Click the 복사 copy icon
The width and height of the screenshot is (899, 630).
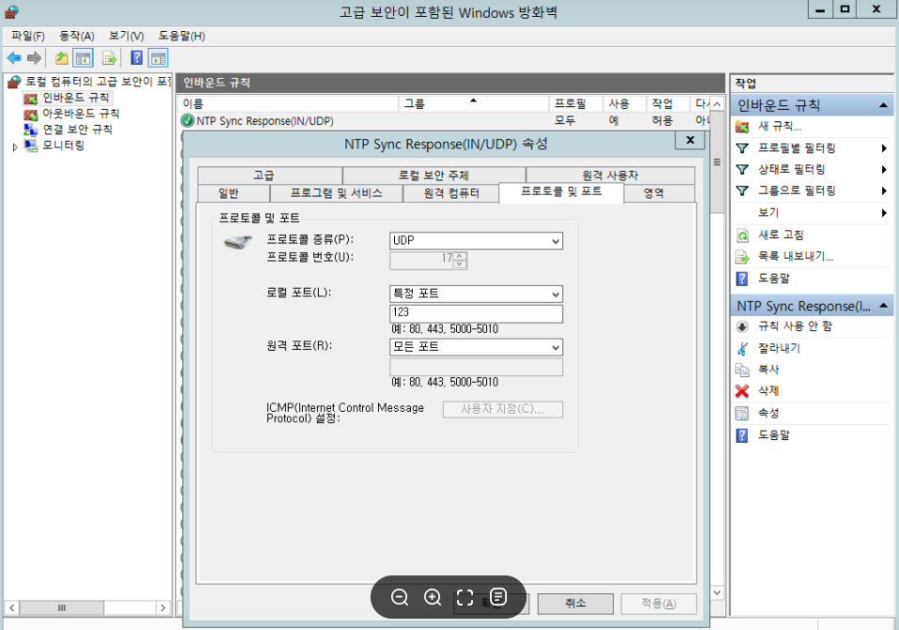(x=743, y=370)
